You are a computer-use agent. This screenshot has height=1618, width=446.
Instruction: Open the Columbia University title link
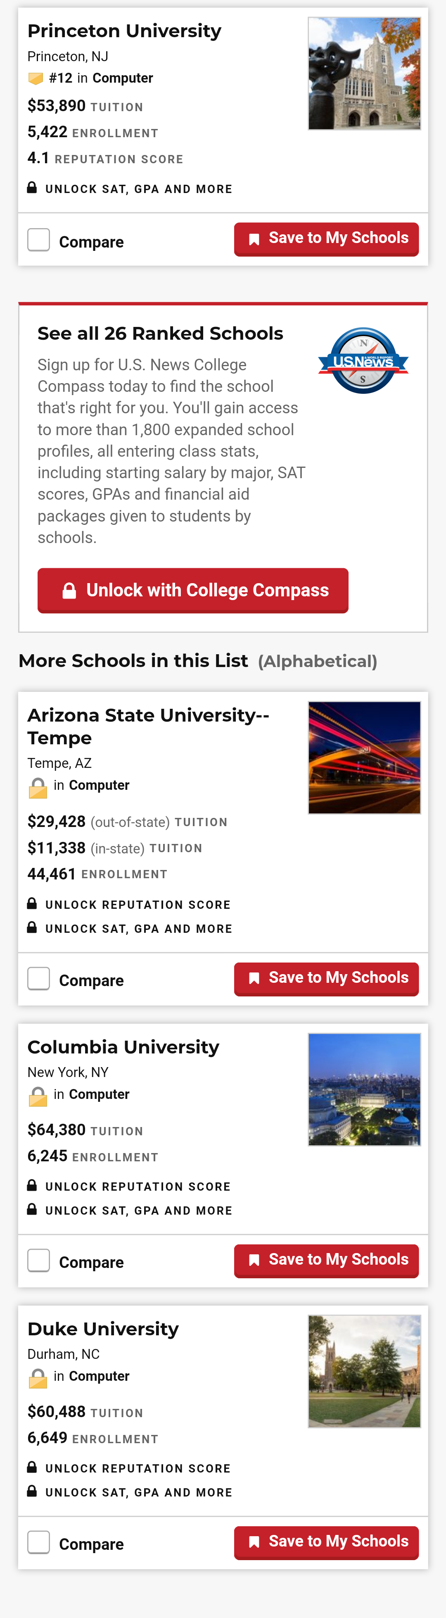(x=123, y=1047)
